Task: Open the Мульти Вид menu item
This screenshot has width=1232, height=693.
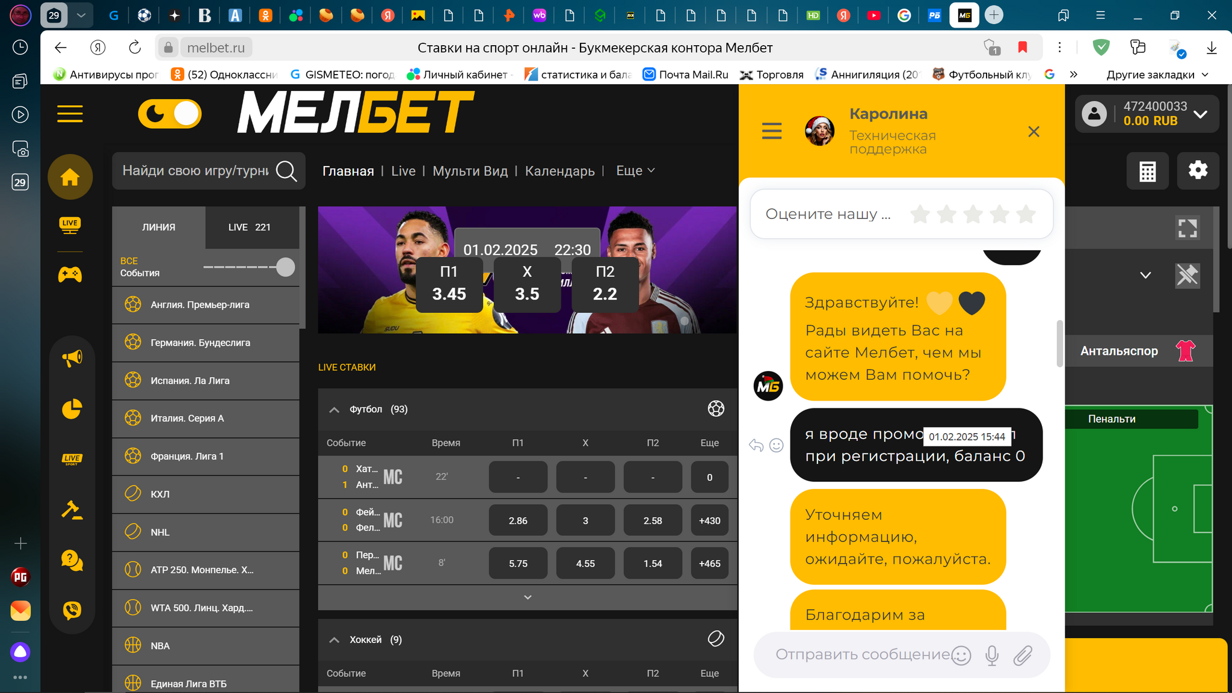Action: (470, 171)
